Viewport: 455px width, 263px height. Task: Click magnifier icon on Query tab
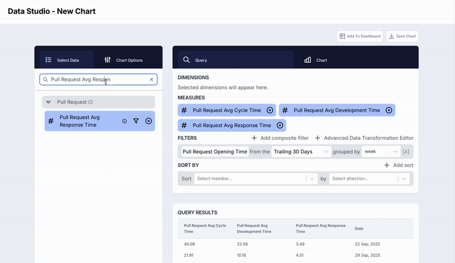pyautogui.click(x=187, y=60)
